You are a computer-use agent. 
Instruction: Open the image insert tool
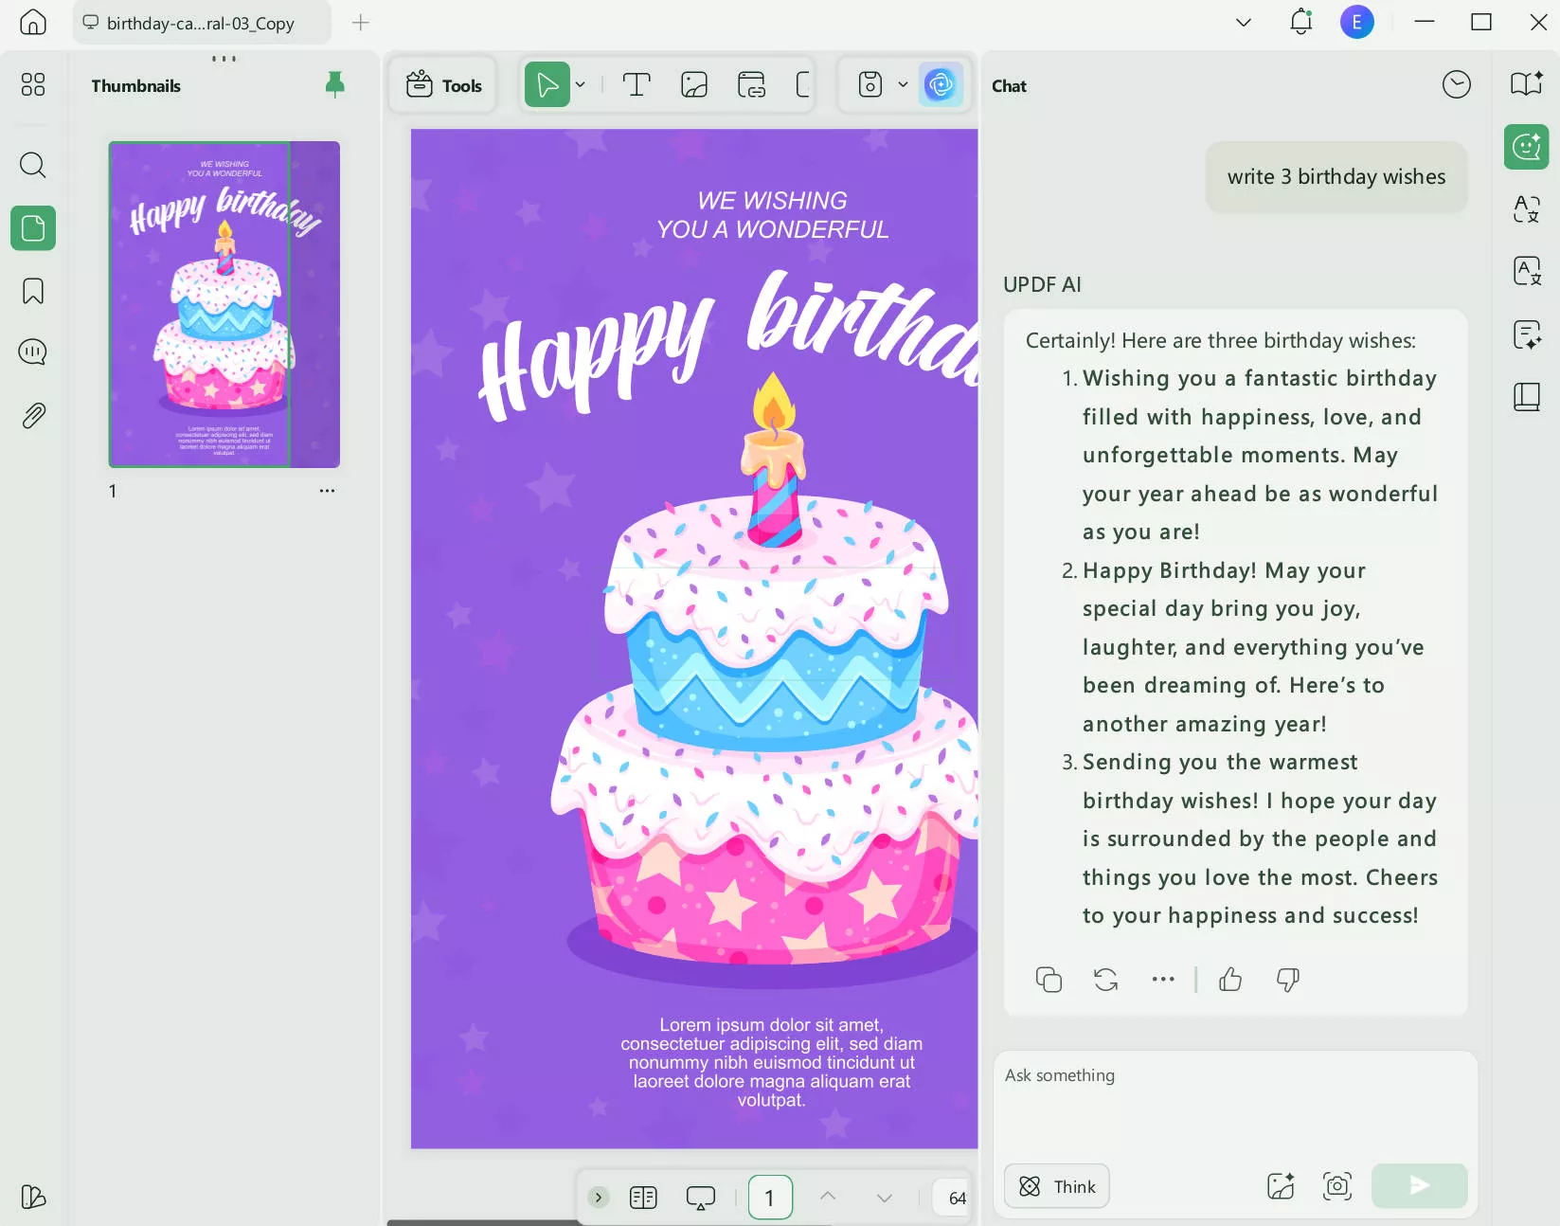point(695,84)
